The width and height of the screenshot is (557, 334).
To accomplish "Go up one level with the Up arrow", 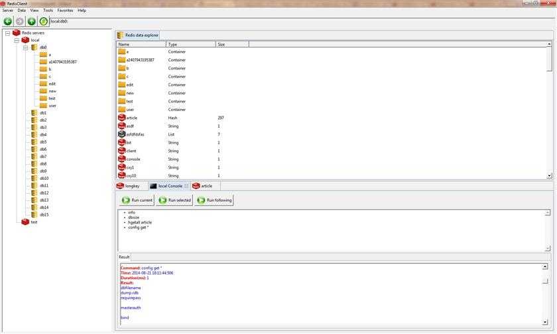I will (32, 21).
